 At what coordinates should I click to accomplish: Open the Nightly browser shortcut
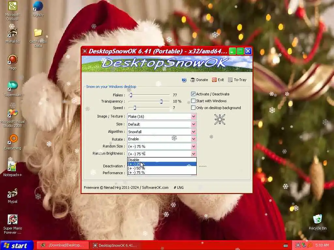[38, 9]
